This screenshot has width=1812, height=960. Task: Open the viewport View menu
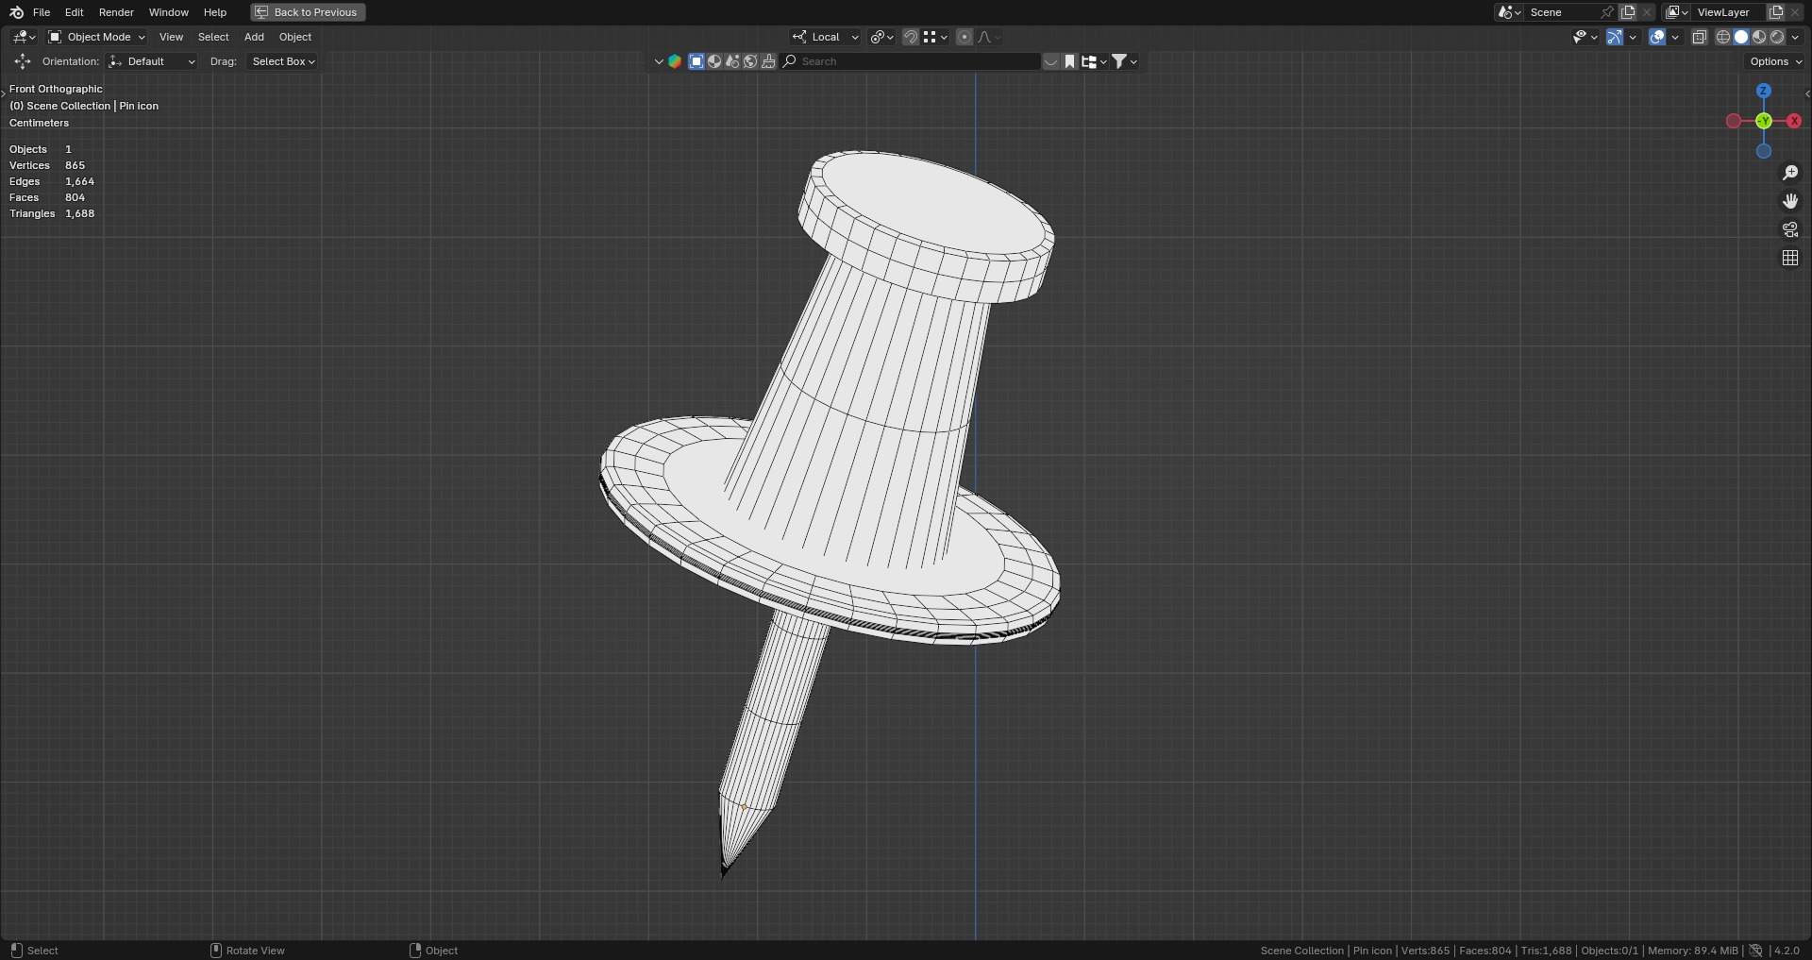point(171,37)
